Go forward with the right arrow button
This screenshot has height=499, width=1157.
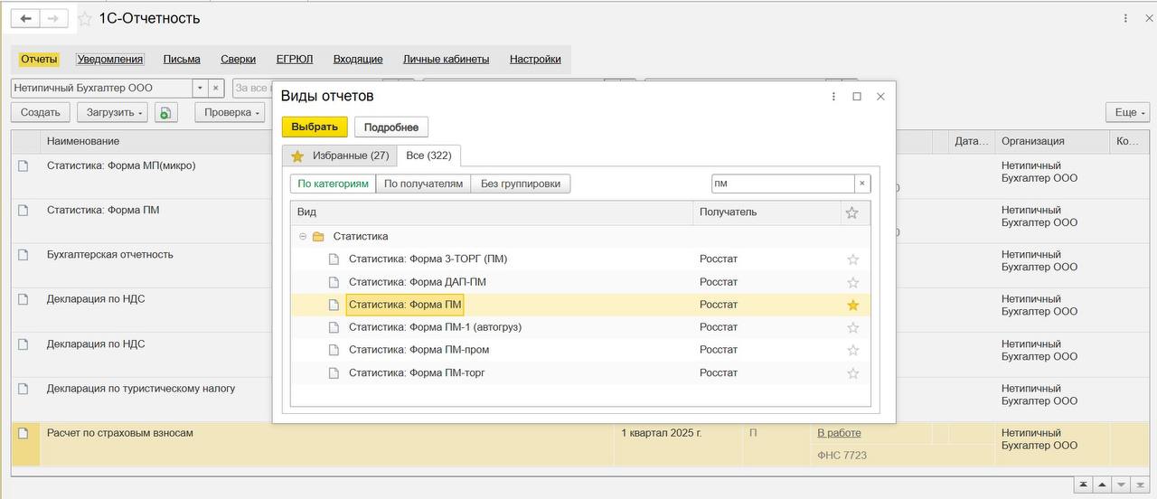click(x=54, y=18)
